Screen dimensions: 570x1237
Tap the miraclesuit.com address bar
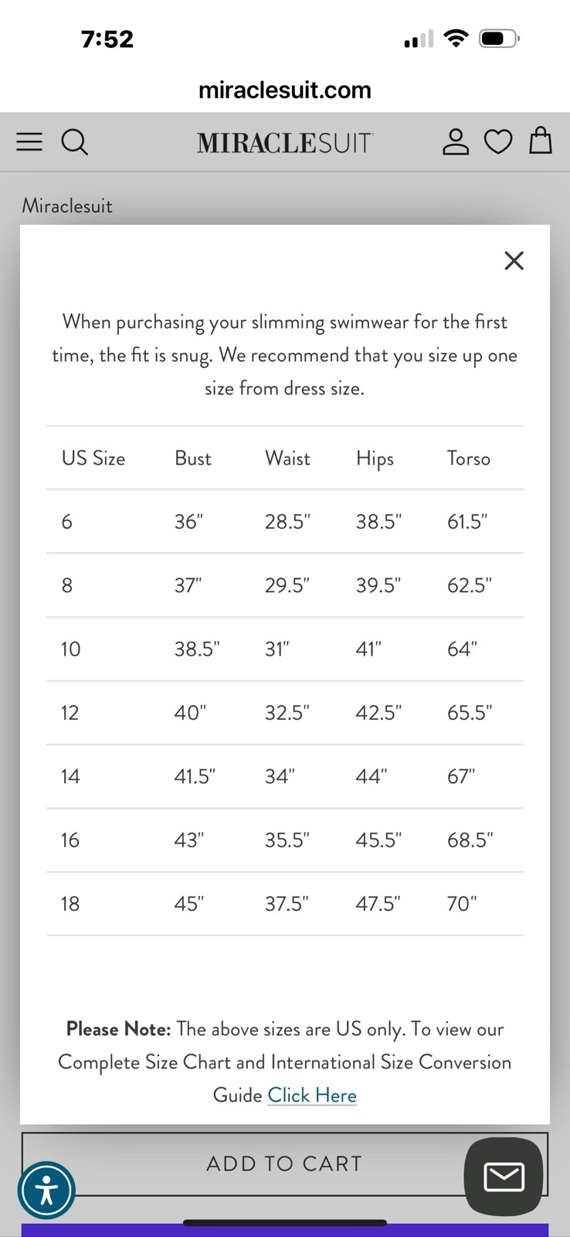coord(285,90)
